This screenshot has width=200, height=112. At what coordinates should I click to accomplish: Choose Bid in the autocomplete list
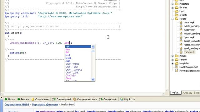[x=78, y=53]
